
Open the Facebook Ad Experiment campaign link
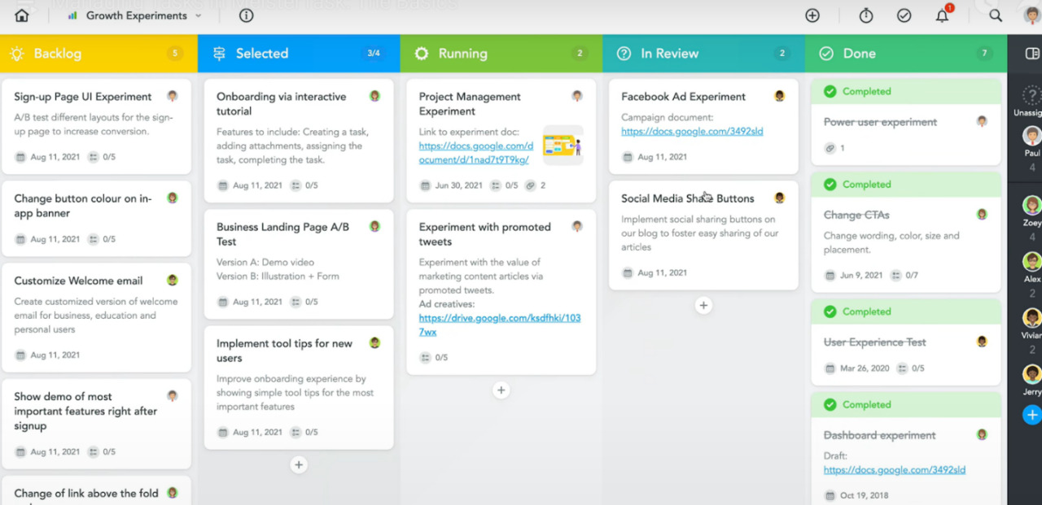click(691, 132)
